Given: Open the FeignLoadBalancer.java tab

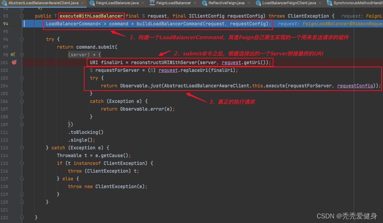Looking at the screenshot, I should pyautogui.click(x=117, y=3).
